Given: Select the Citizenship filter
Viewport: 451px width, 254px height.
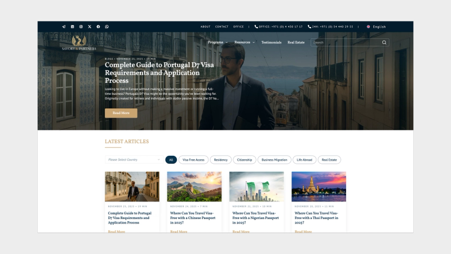Looking at the screenshot, I should [x=245, y=160].
